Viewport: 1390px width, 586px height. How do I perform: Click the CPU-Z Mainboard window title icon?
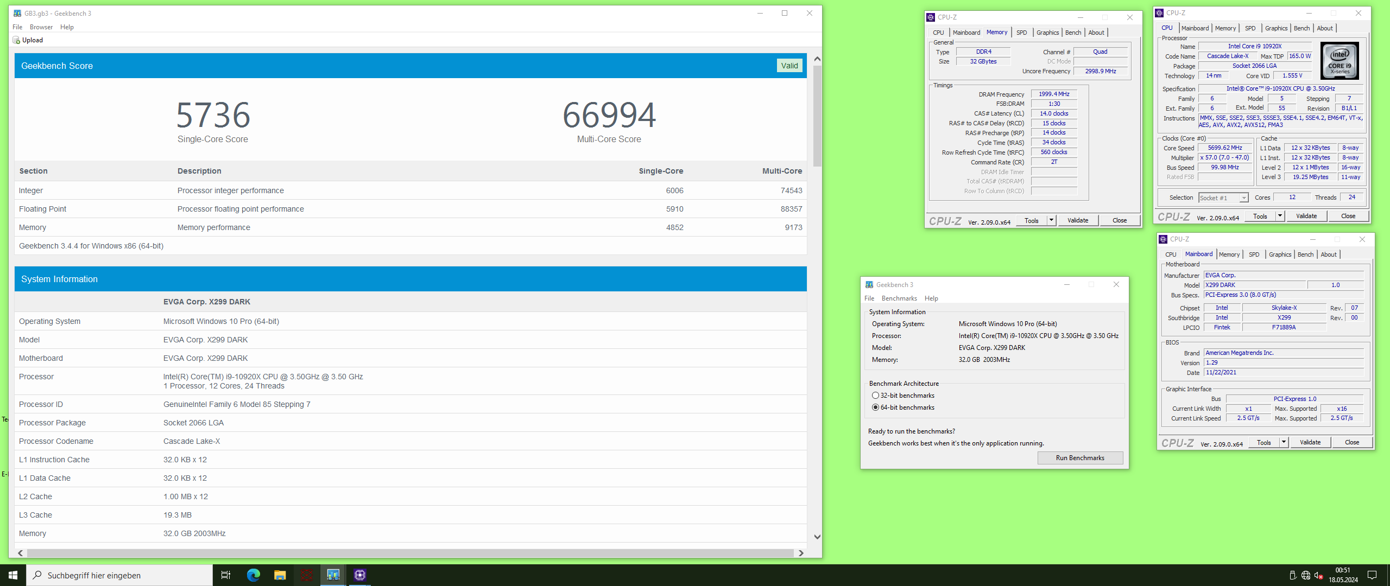[1163, 239]
